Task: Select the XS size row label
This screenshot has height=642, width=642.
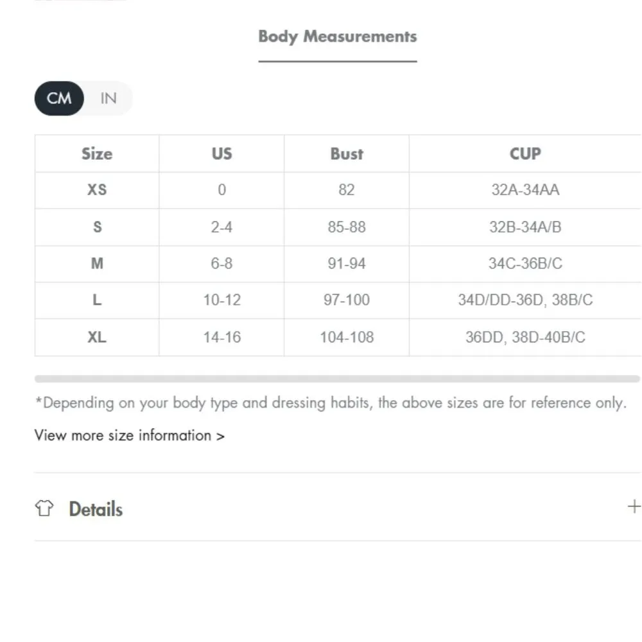Action: [97, 190]
